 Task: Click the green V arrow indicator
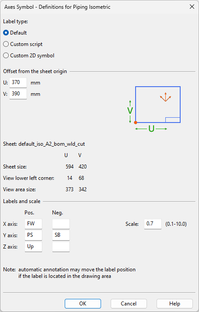(x=130, y=112)
